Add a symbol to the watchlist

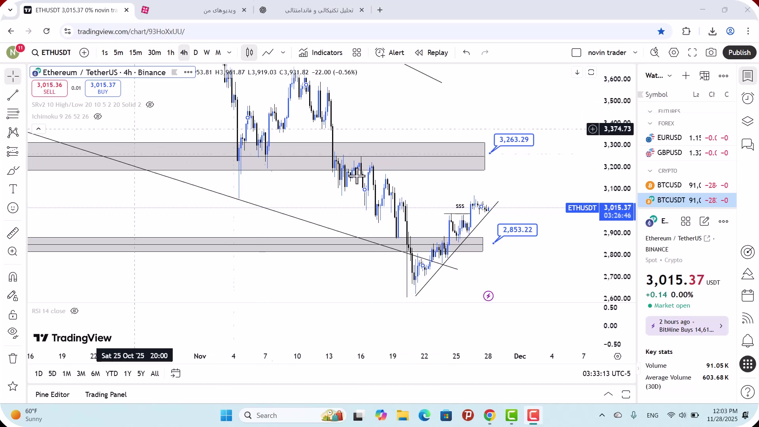(x=686, y=76)
